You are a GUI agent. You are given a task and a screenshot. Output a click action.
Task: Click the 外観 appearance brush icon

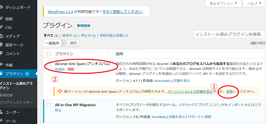click(1, 65)
